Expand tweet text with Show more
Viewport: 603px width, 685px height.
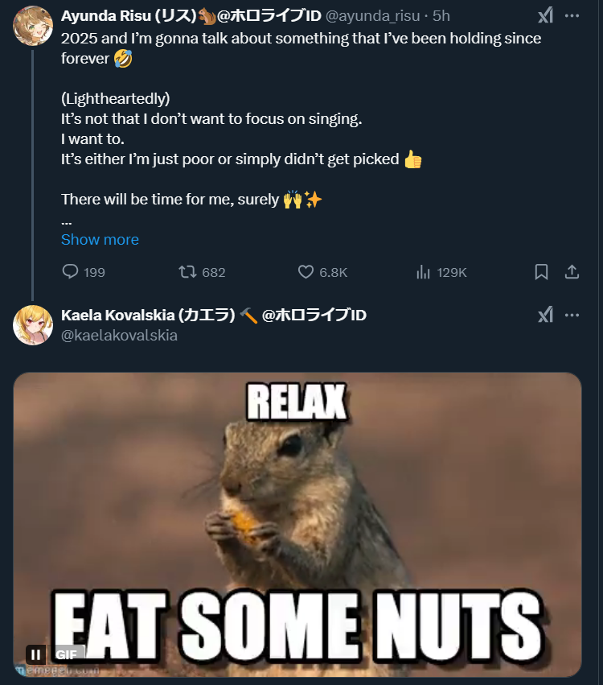click(x=100, y=240)
